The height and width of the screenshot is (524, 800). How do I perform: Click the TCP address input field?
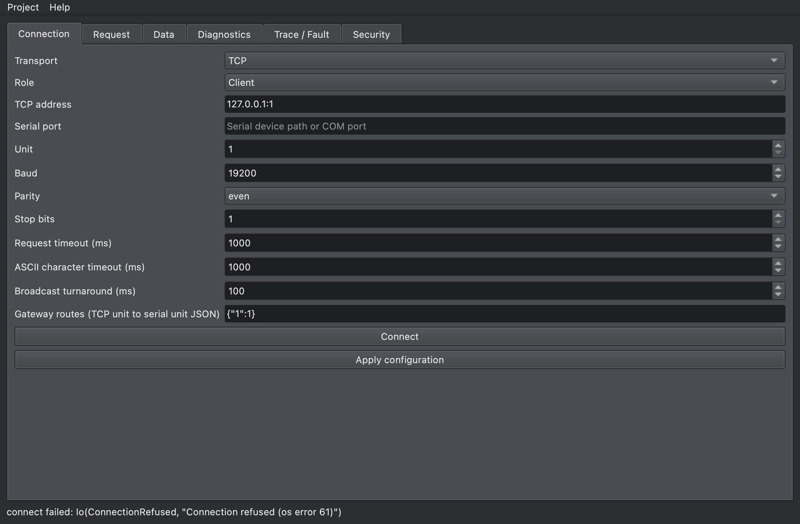pos(505,104)
